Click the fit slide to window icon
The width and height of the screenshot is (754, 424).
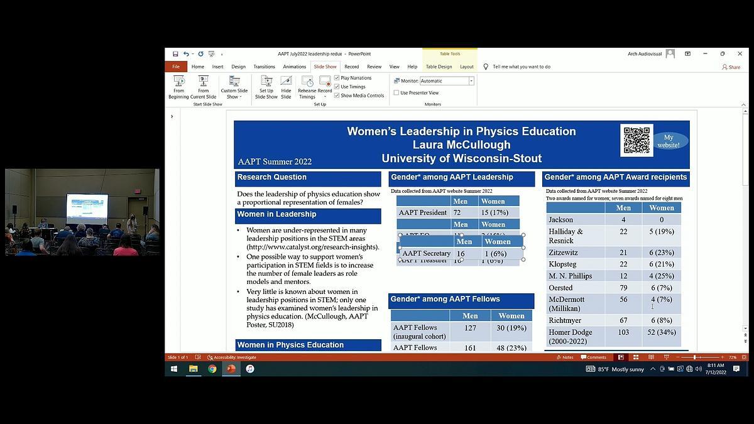tap(744, 357)
